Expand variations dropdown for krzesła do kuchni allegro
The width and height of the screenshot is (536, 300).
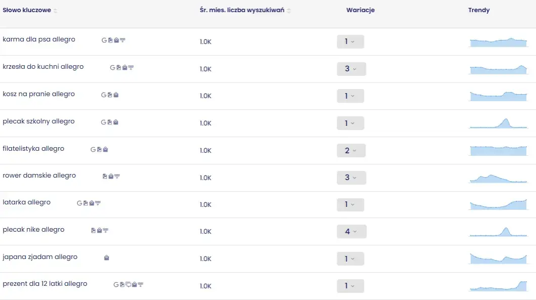(351, 69)
